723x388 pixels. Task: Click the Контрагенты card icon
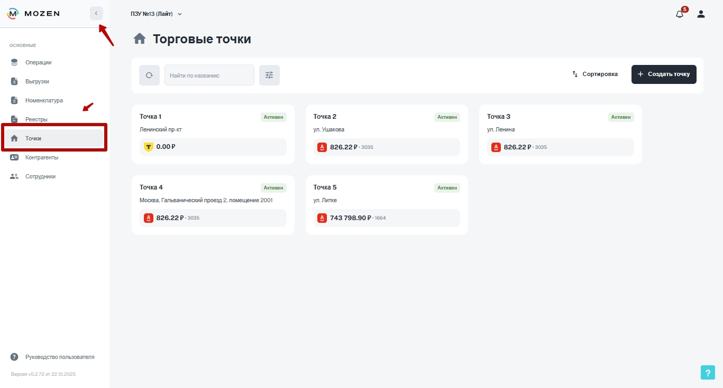(14, 157)
